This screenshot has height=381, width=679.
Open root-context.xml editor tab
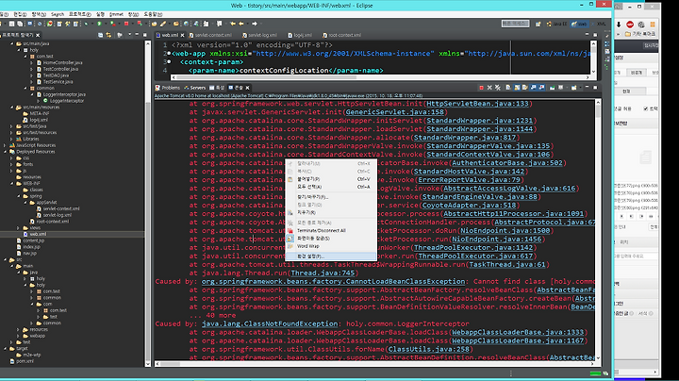tap(342, 35)
